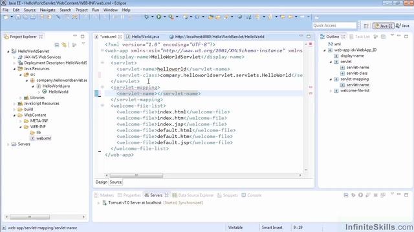Expand the META-INF folder

(20, 121)
